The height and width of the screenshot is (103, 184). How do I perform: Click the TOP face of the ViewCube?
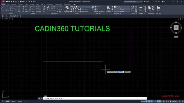point(176,28)
